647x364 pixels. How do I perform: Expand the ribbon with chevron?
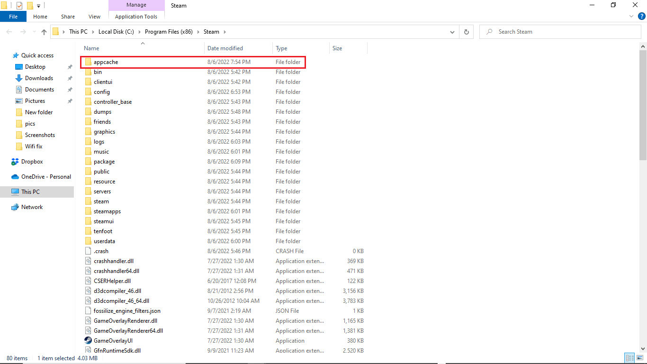(x=631, y=16)
